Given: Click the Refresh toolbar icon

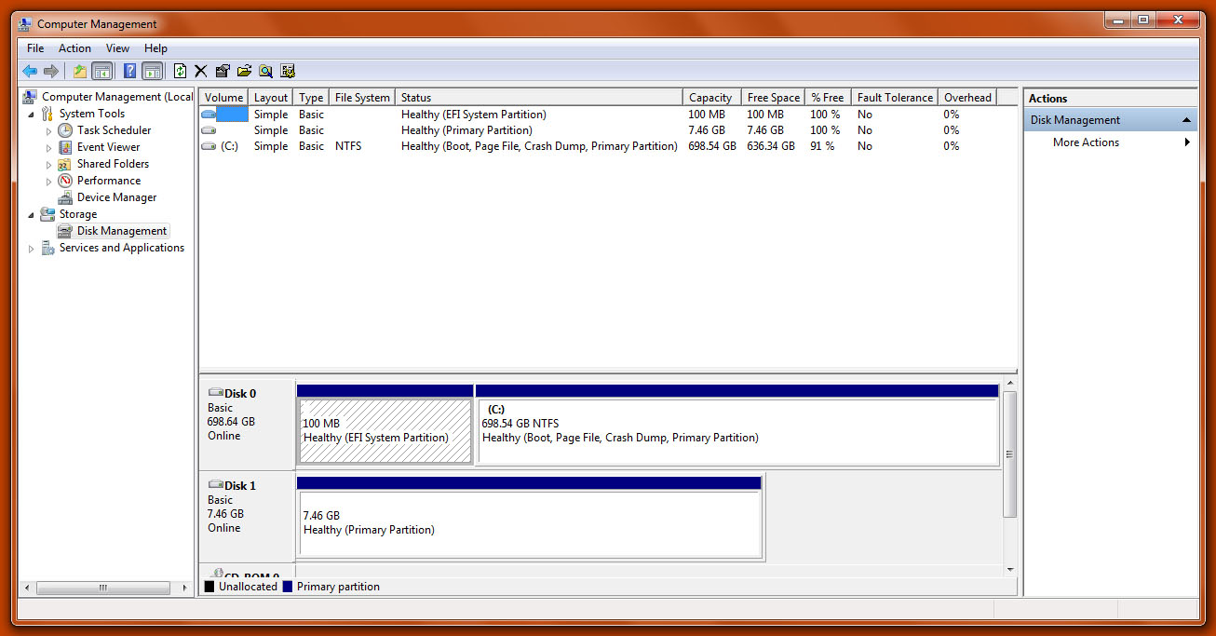Looking at the screenshot, I should 180,71.
